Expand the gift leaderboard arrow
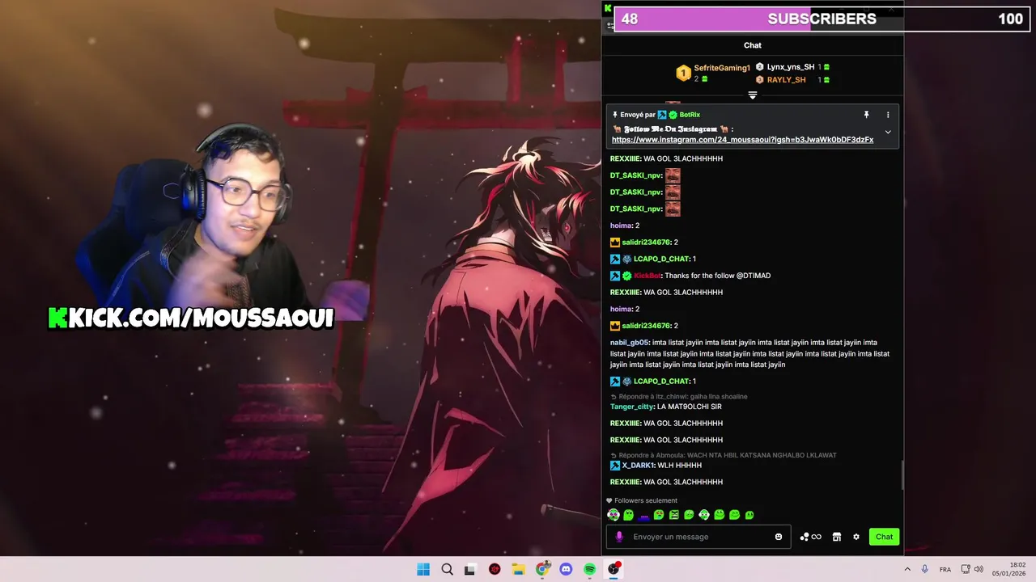1036x582 pixels. click(753, 95)
